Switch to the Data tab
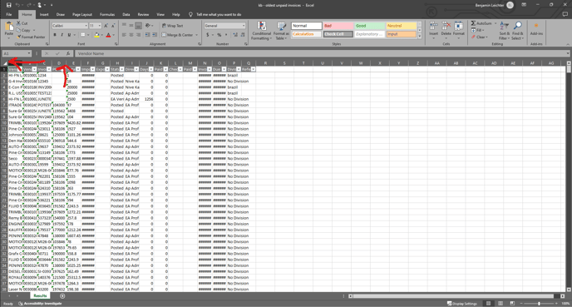 coord(126,15)
